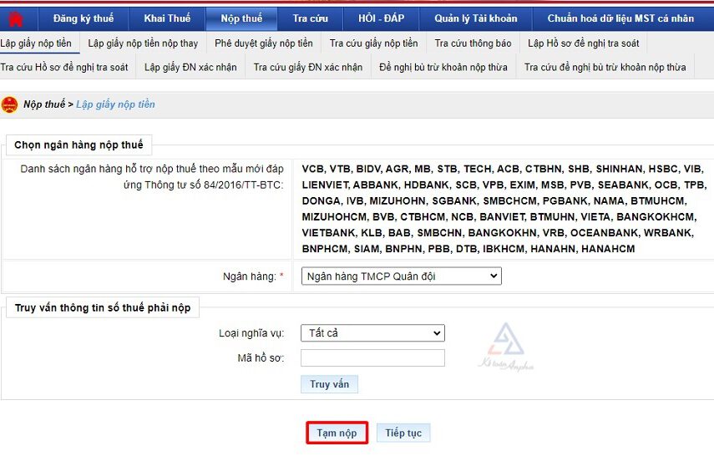
Task: Open the Khai Thuế menu
Action: click(167, 18)
